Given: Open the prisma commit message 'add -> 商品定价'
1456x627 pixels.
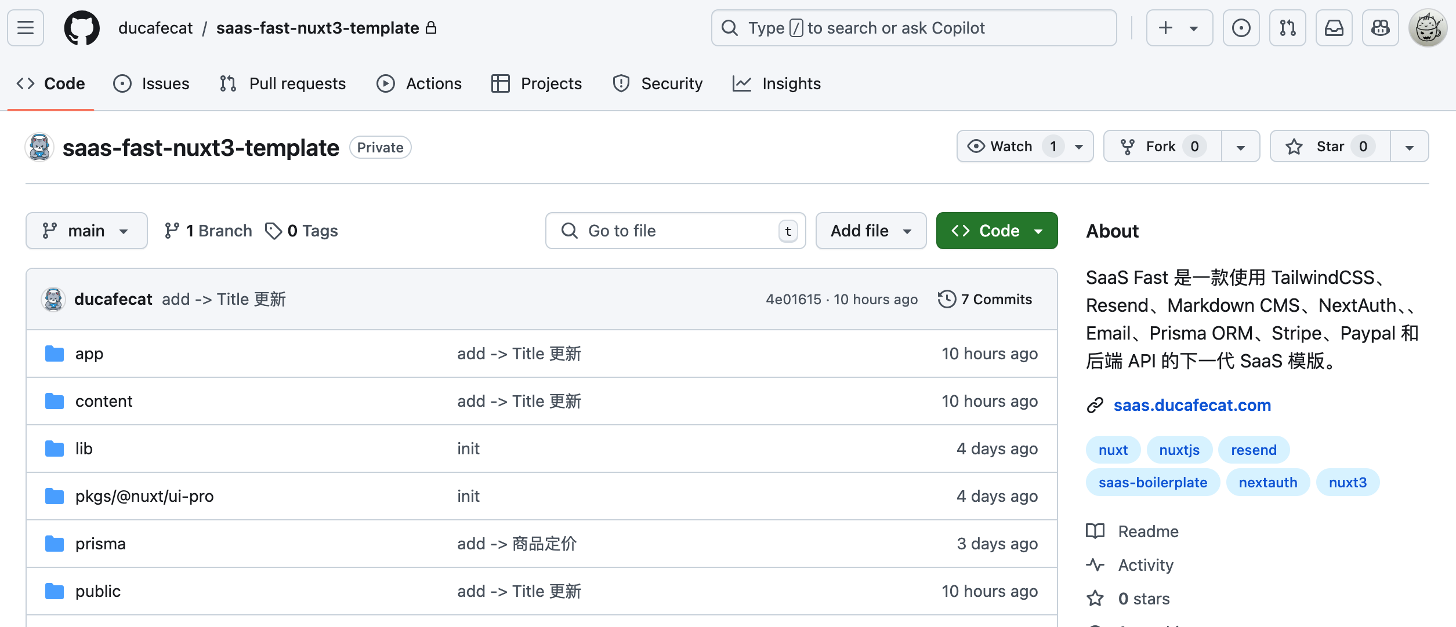Looking at the screenshot, I should (517, 544).
